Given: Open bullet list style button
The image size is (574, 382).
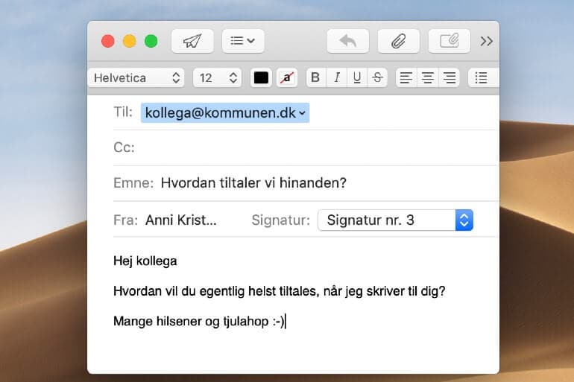Looking at the screenshot, I should tap(483, 77).
